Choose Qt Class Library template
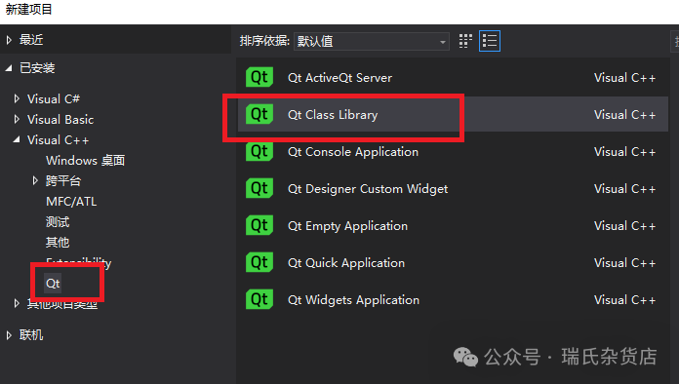Screen dimensions: 679x384 click(453, 114)
